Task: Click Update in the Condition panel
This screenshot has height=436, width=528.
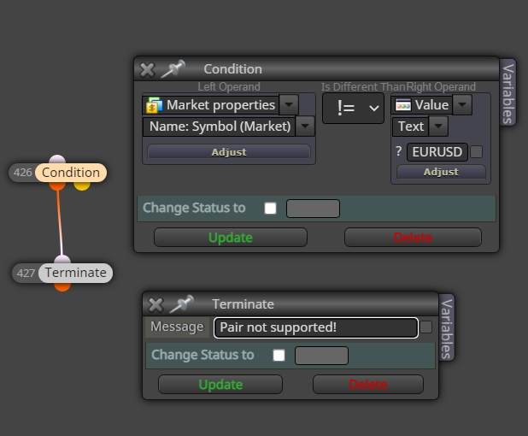Action: [231, 238]
